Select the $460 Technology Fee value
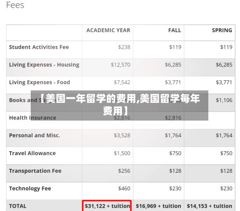 coord(124,189)
